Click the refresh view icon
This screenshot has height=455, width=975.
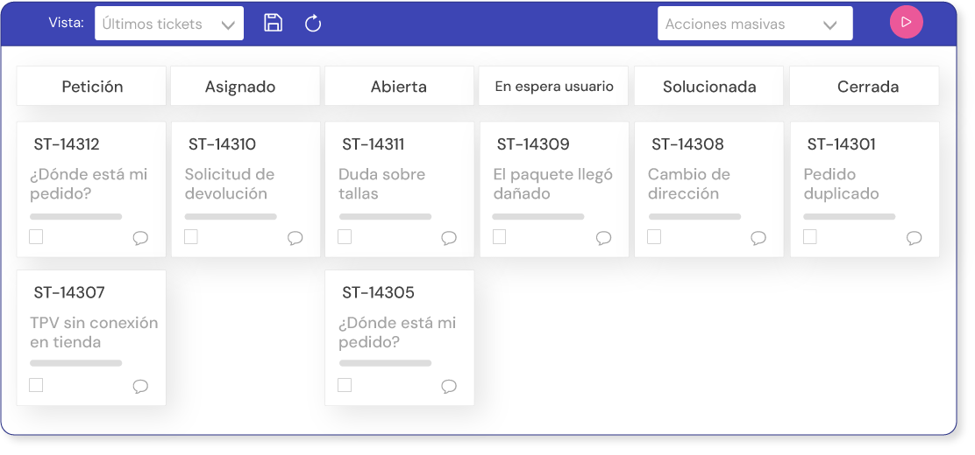[x=313, y=24]
